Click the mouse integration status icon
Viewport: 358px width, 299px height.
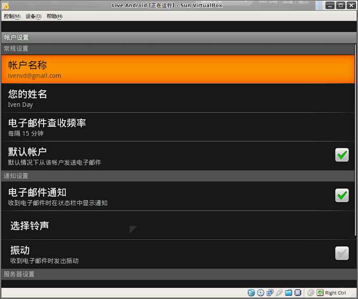coord(311,293)
